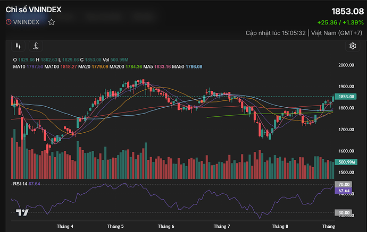Open the indicators fx menu
367x232 pixels.
point(36,46)
